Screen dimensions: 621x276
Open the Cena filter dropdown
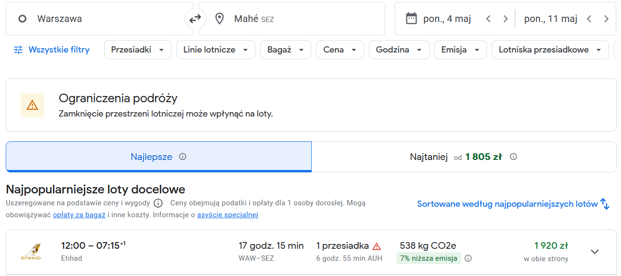pos(340,50)
